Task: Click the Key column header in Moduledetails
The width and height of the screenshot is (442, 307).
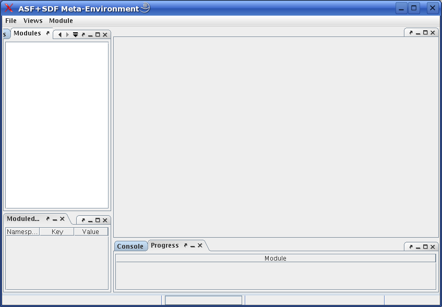Action: (x=57, y=231)
